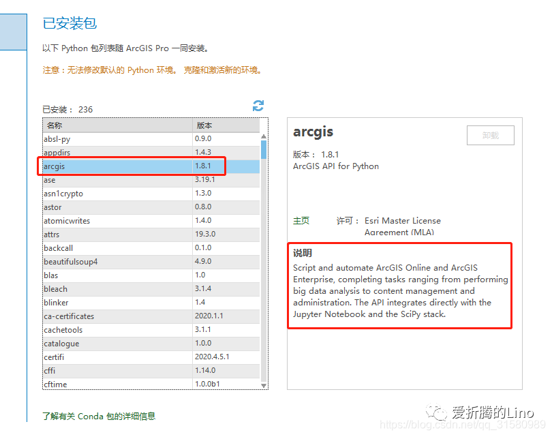Select the cffi package row

point(151,371)
